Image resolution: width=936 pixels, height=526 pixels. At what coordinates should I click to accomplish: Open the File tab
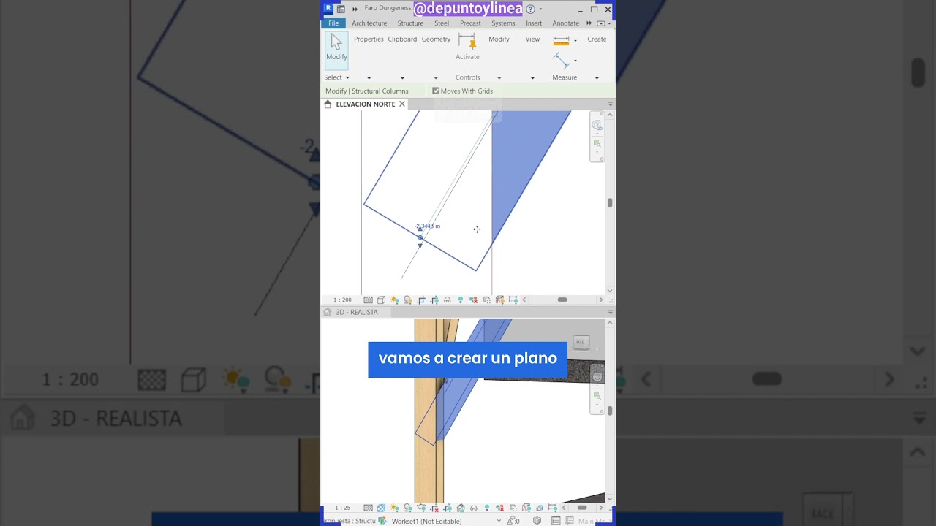coord(333,23)
